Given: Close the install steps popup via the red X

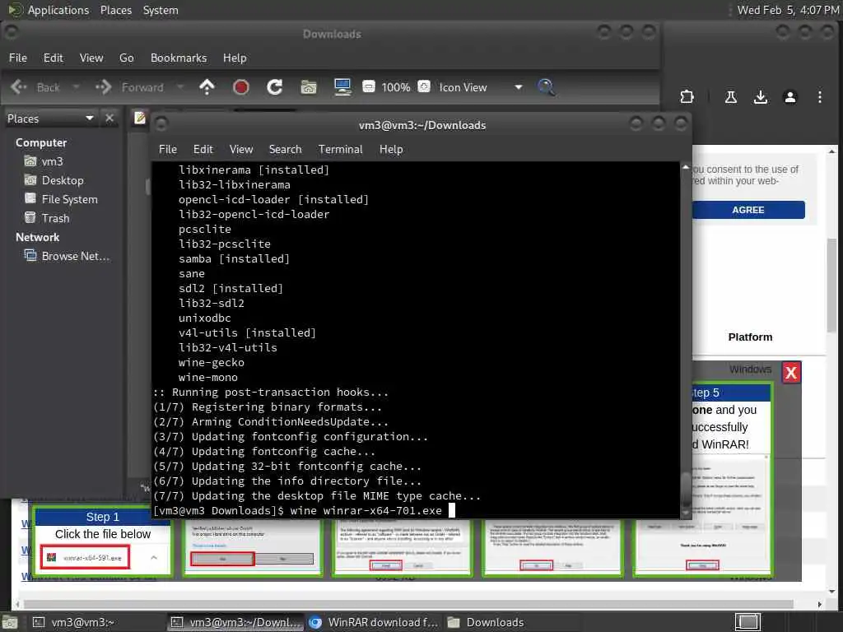Looking at the screenshot, I should (791, 373).
